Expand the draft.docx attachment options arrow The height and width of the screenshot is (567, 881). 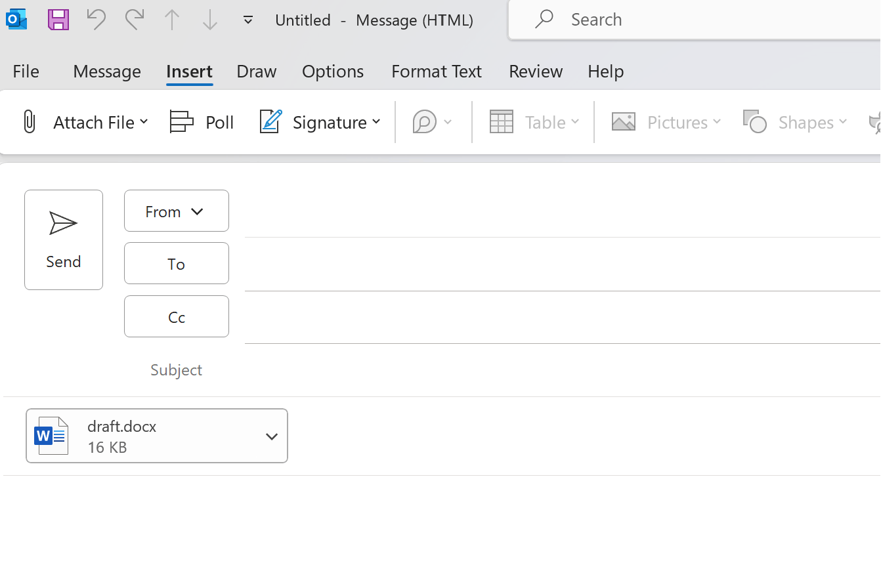pos(271,436)
